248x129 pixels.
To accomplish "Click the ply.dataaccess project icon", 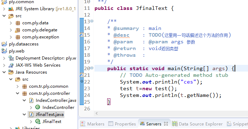I will tap(4, 44).
